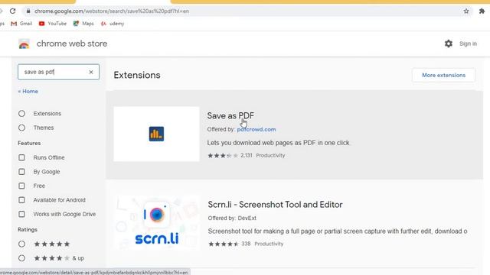Tick the Free checkbox
Image resolution: width=490 pixels, height=275 pixels.
(21, 186)
